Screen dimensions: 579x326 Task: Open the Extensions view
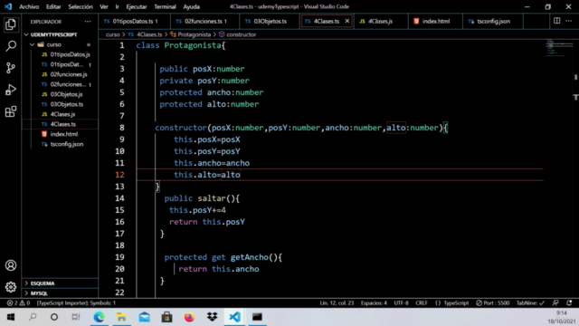[11, 111]
